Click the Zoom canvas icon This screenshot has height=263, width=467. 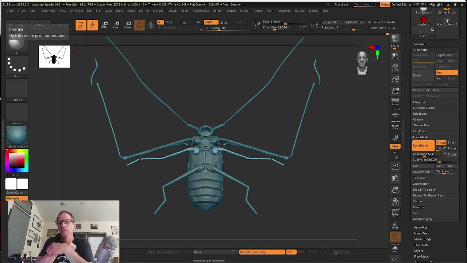point(395,67)
